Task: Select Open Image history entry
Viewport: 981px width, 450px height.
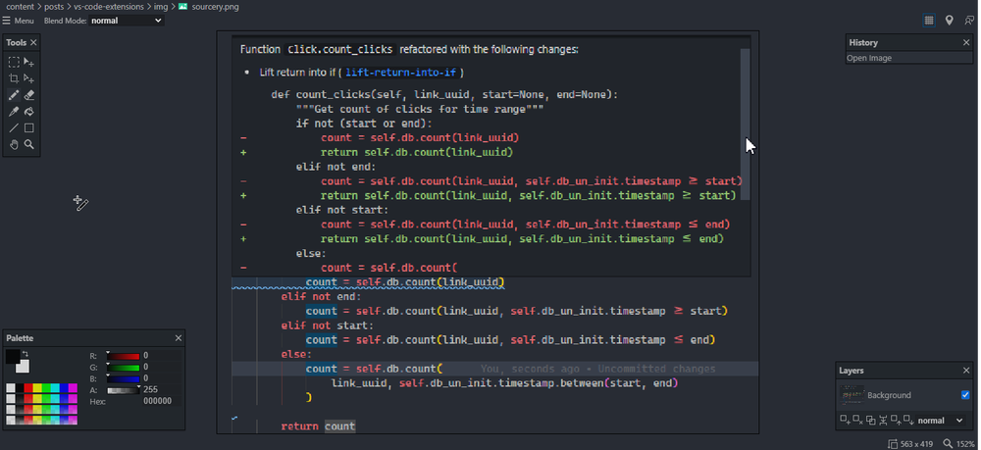Action: [x=909, y=58]
